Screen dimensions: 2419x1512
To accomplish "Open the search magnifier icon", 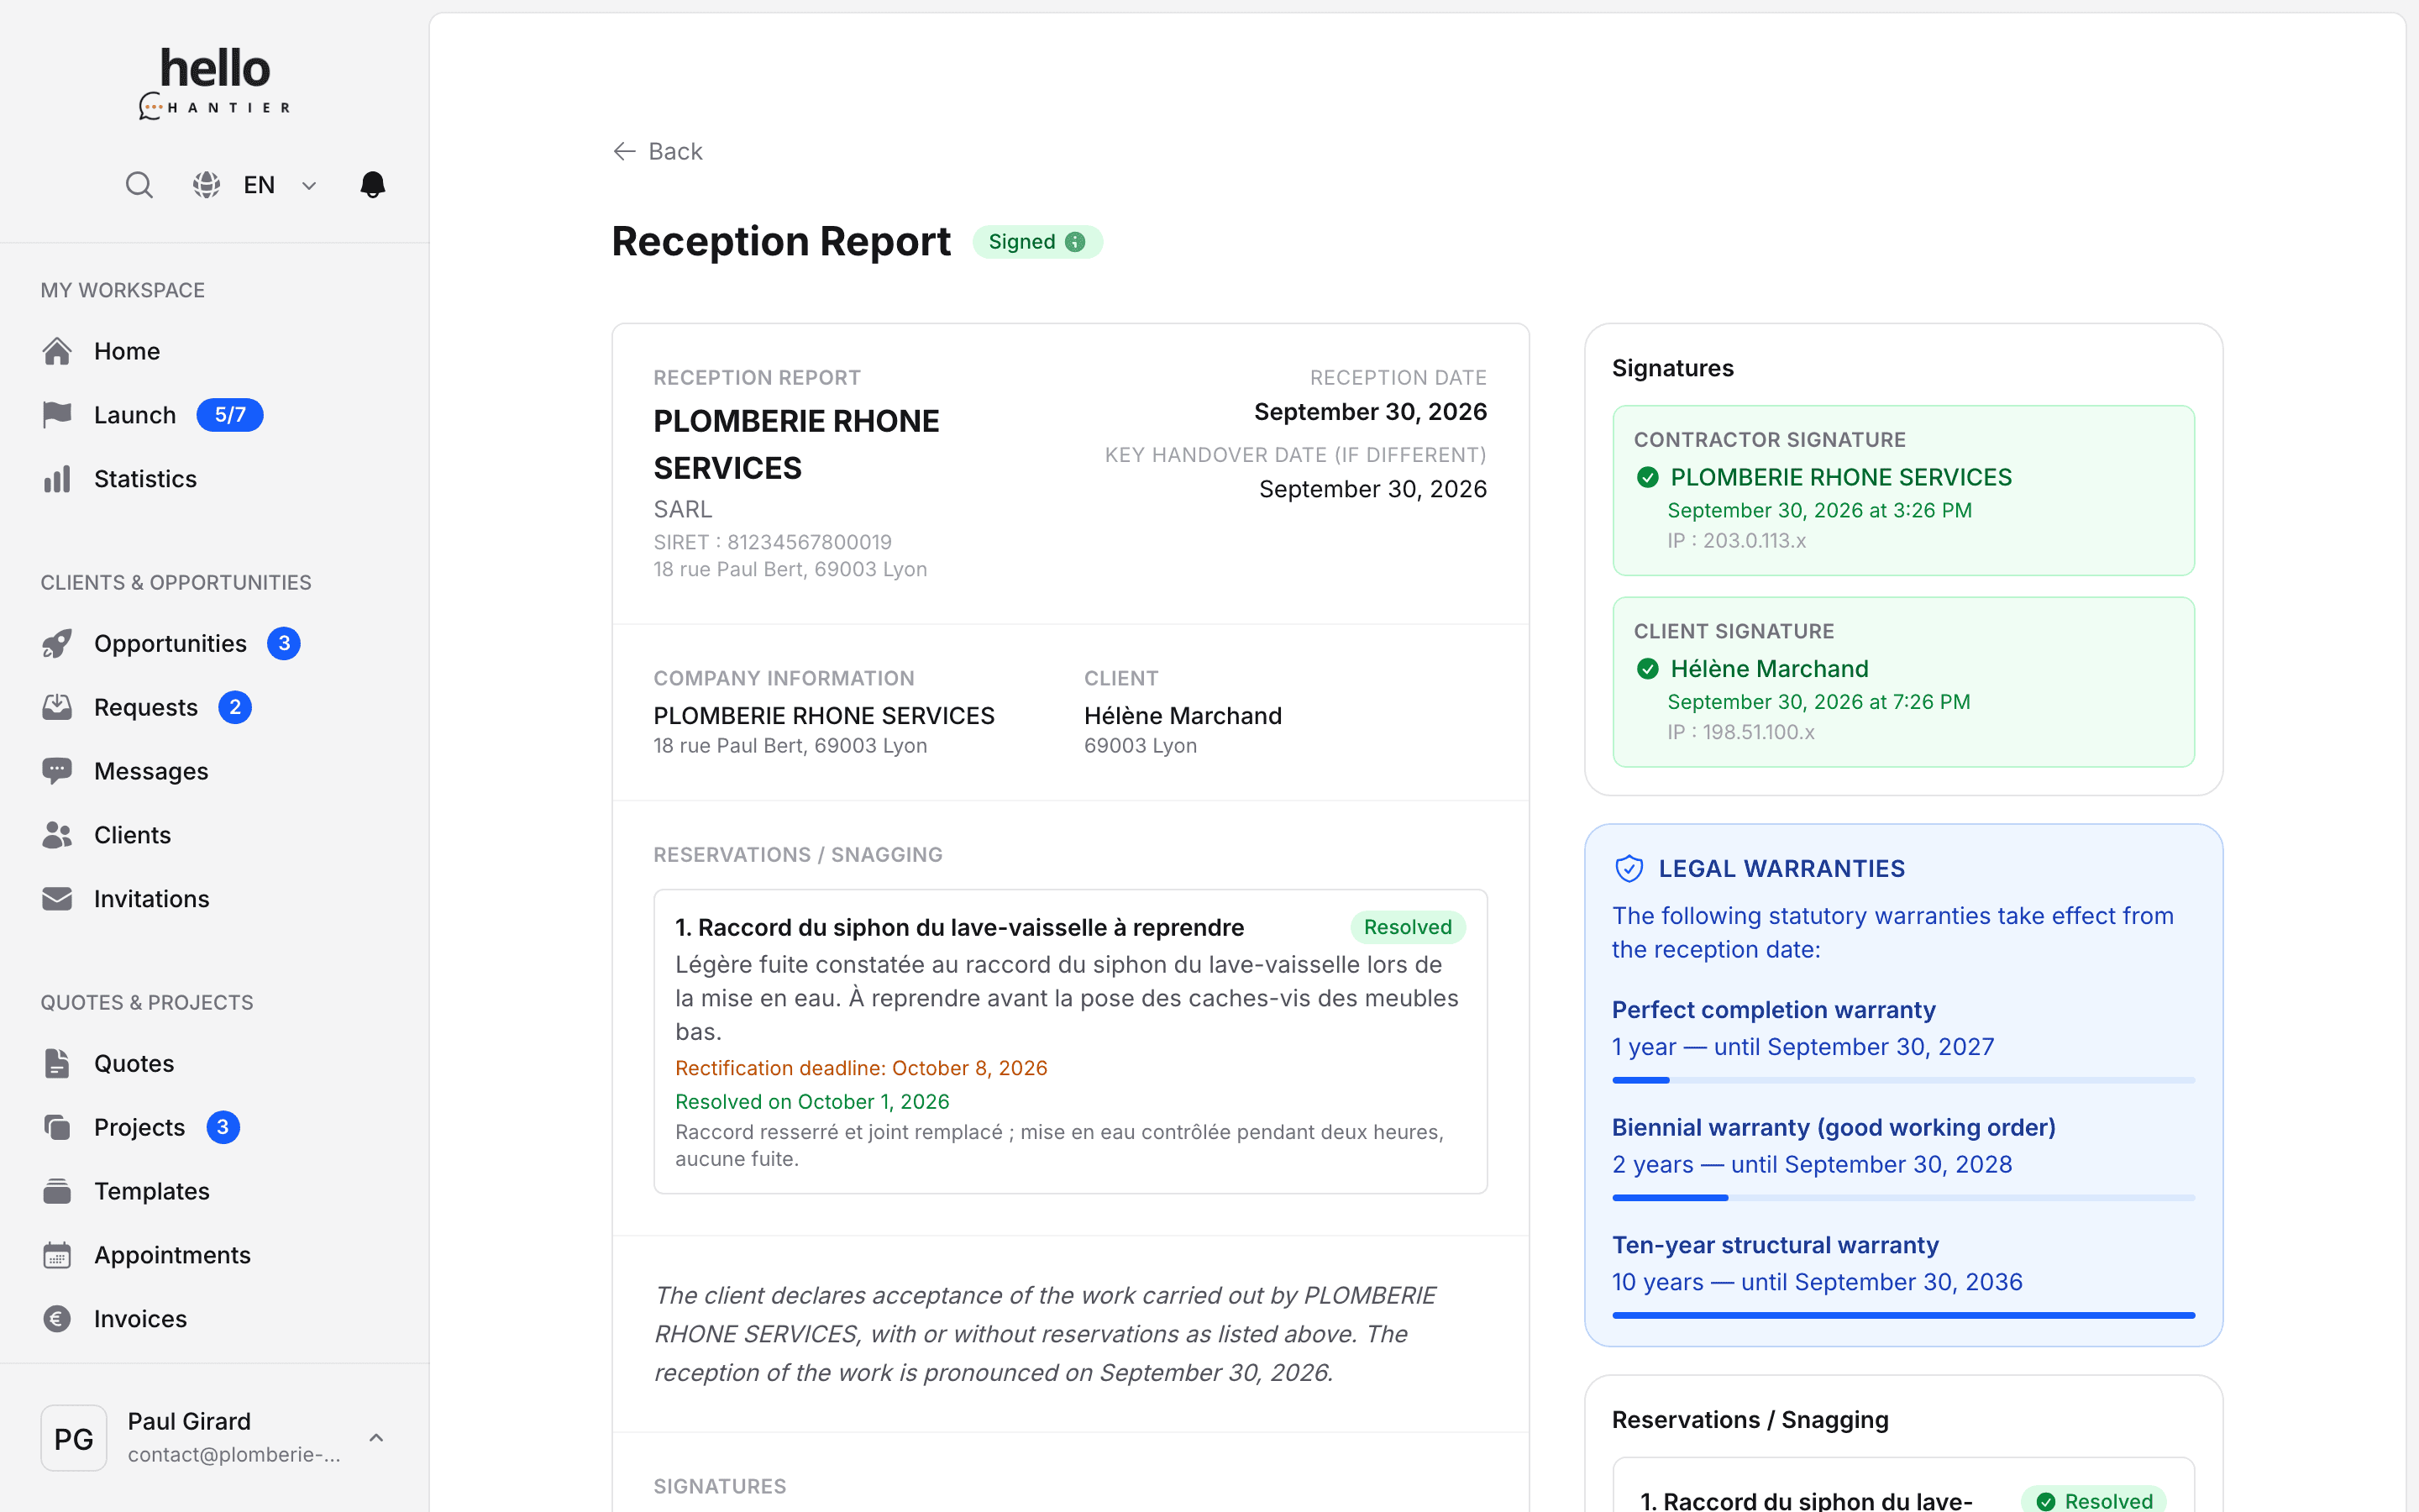I will pyautogui.click(x=139, y=185).
